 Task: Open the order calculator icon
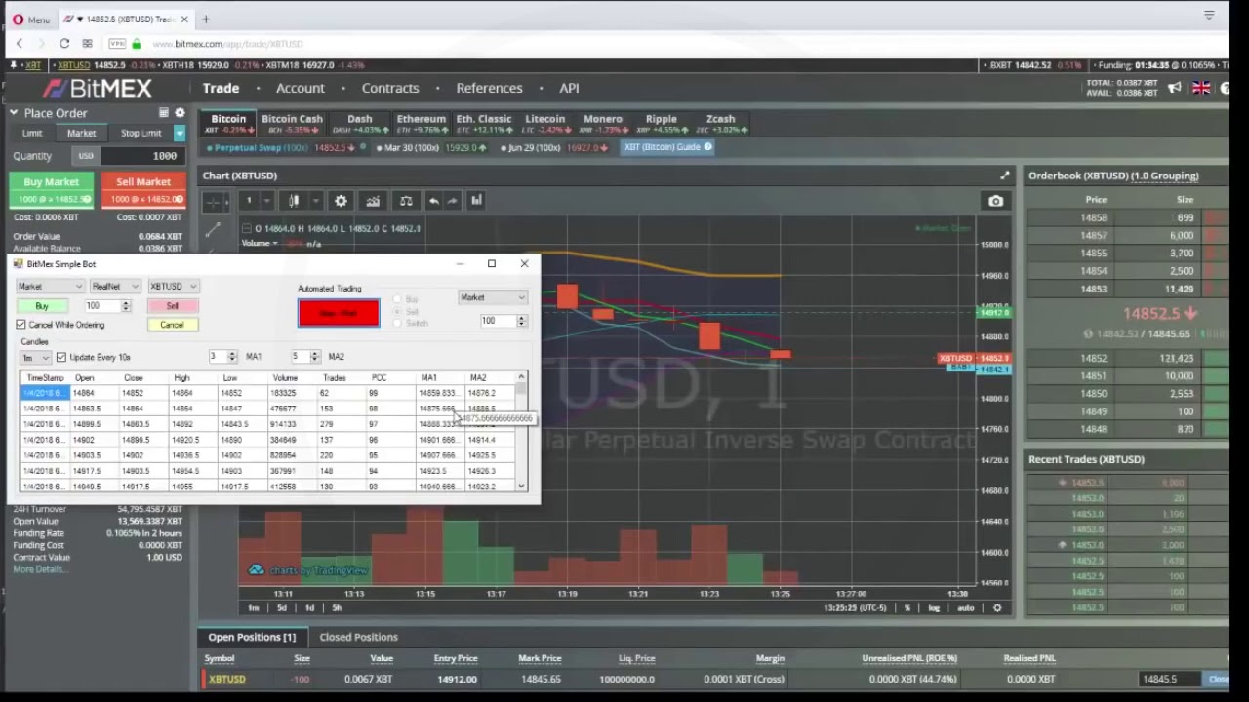pos(163,113)
